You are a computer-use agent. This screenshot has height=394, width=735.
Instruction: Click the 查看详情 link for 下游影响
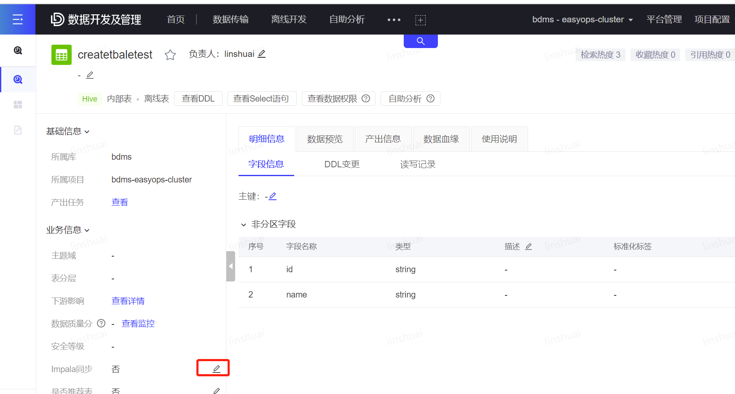128,301
